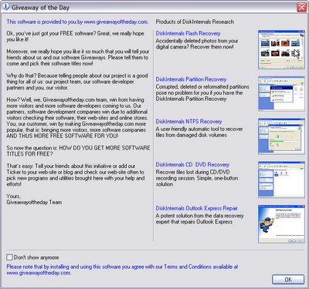
Task: Open the www.giveawayoftheday.com link at top
Action: 116,22
